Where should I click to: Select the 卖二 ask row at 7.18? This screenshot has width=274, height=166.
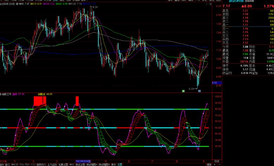248,21
